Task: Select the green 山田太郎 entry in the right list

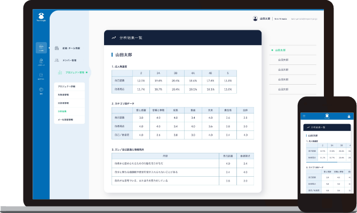Action: tap(280, 50)
